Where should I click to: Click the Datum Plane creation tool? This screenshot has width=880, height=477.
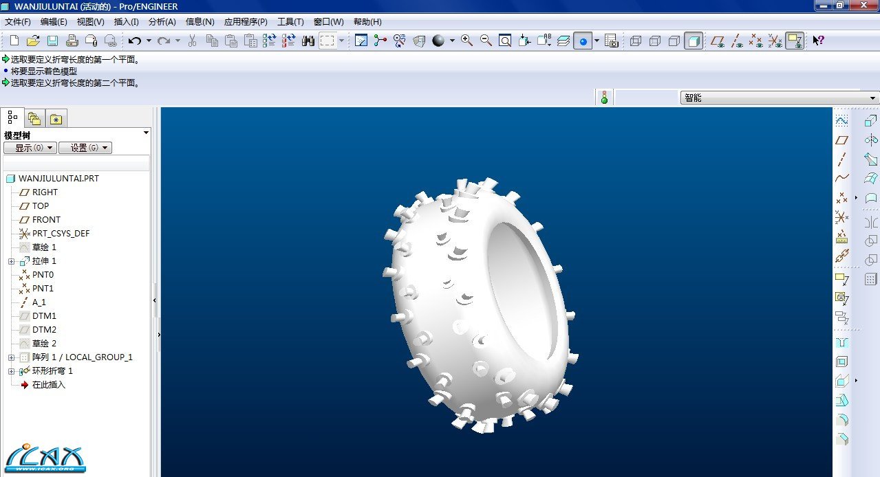click(x=841, y=140)
